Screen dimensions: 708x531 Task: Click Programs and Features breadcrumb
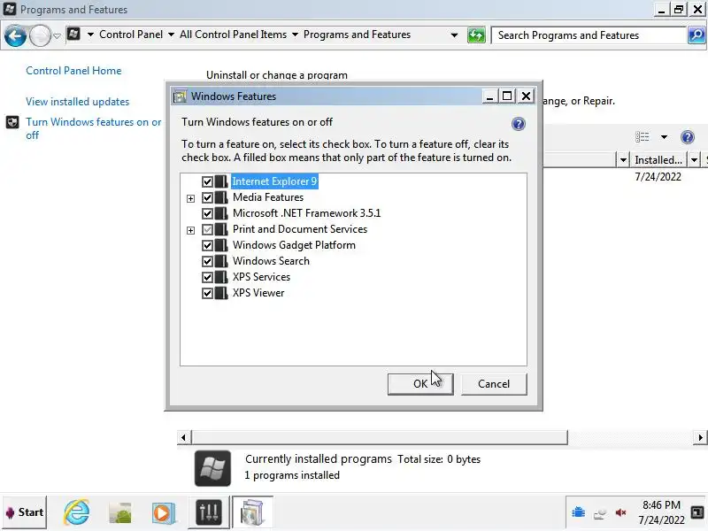pos(357,35)
